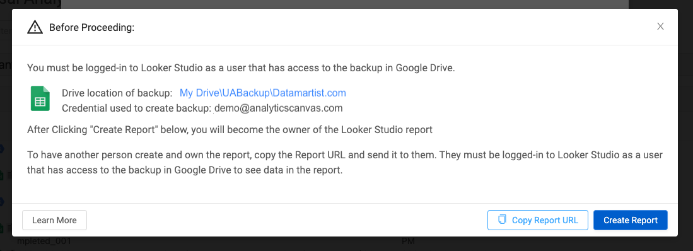
Task: Open the My Drive\UABackup\Datamartist.com link
Action: [x=262, y=93]
